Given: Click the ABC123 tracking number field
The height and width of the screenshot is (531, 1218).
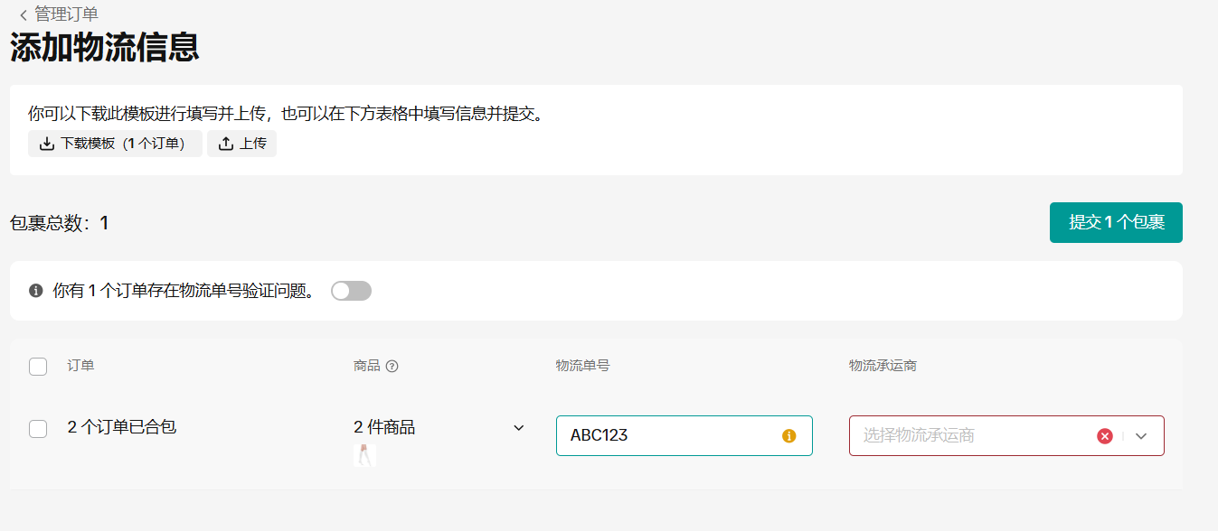Looking at the screenshot, I should [669, 436].
